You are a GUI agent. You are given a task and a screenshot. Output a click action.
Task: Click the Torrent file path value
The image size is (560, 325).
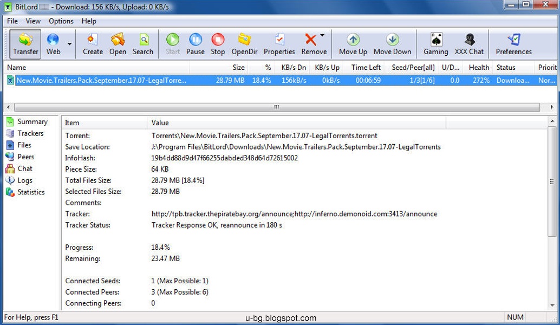tap(264, 136)
